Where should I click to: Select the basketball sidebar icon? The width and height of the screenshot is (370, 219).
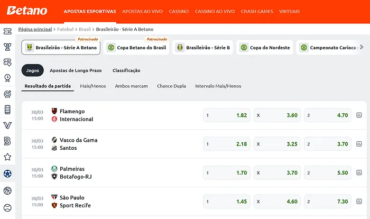(x=7, y=190)
